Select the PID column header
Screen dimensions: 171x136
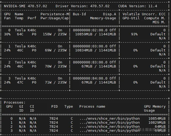tap(54, 107)
